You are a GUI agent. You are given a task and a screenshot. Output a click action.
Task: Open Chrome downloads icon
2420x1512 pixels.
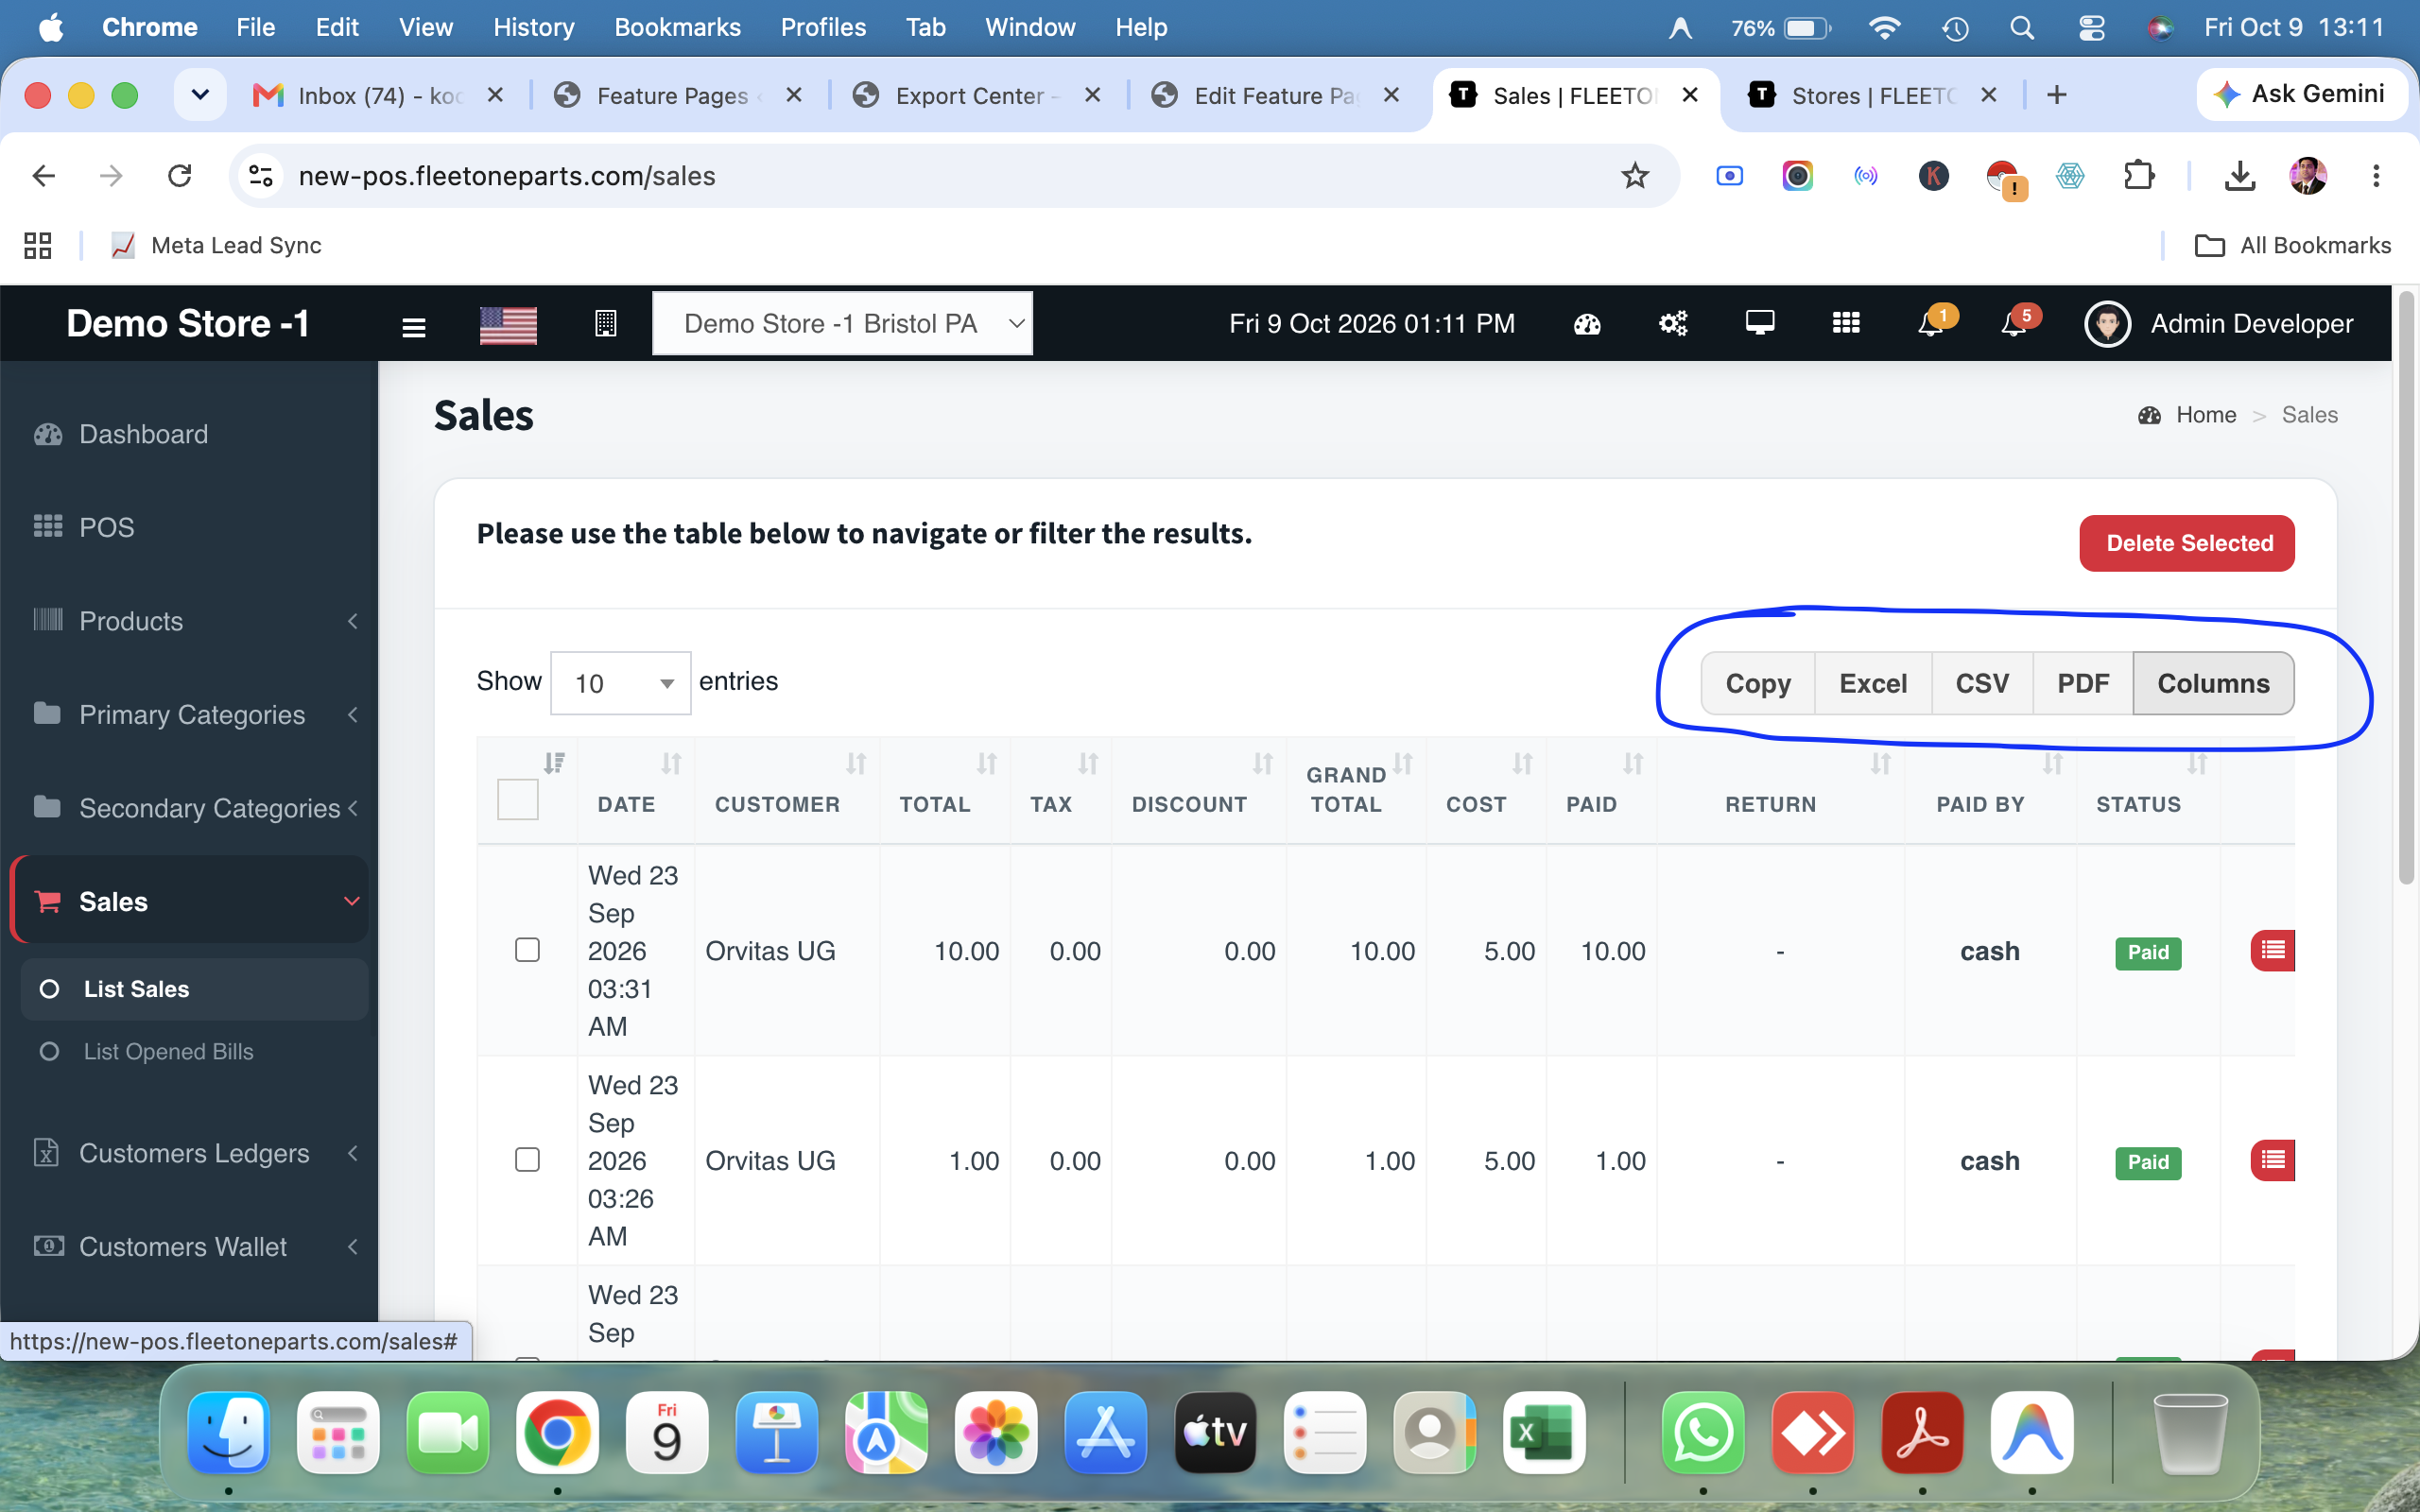click(x=2240, y=176)
